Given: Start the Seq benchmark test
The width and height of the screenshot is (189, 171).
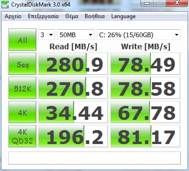Looking at the screenshot, I should (x=22, y=64).
